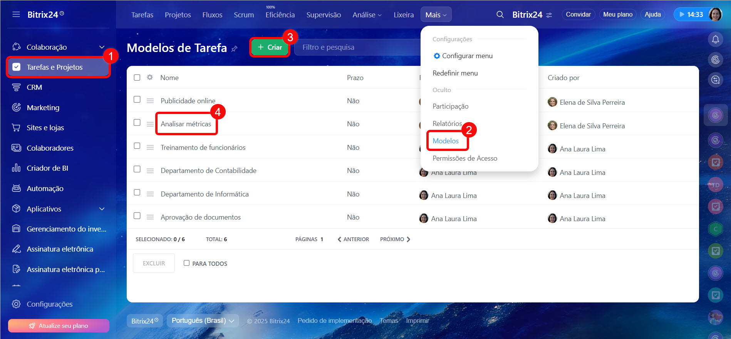Switch to the Projetos tab
Screen dimensions: 731x339
tap(178, 15)
